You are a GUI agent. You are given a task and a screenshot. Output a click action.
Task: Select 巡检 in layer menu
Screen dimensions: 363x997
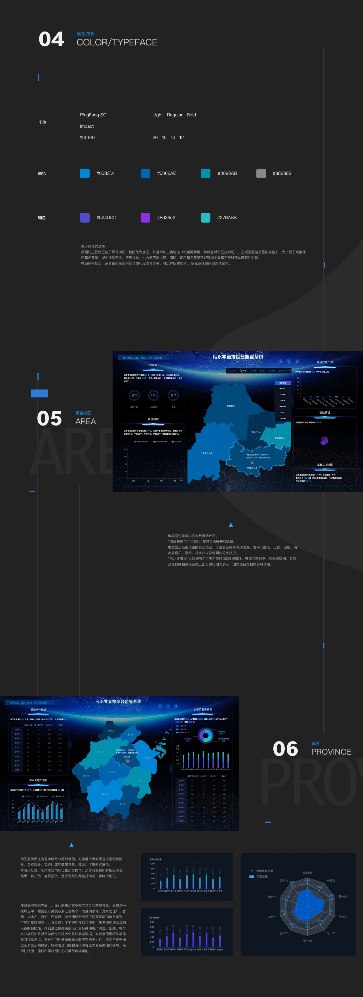[x=282, y=412]
